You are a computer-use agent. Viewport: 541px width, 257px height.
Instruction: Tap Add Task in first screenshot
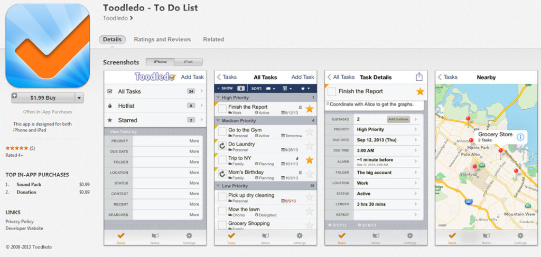pos(192,77)
